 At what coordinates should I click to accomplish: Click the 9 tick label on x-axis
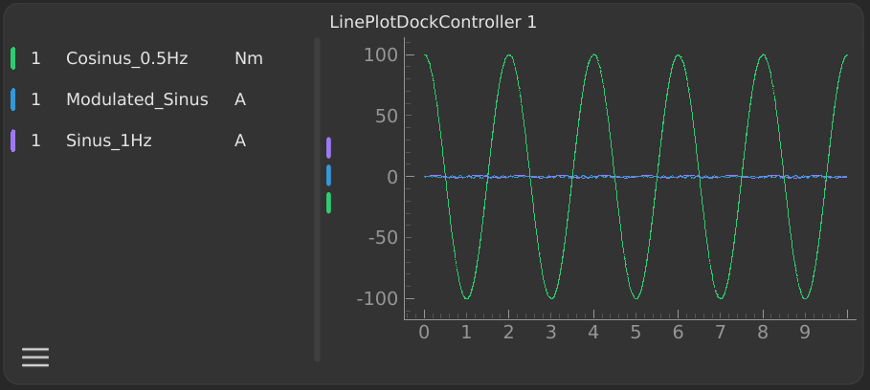[x=805, y=332]
